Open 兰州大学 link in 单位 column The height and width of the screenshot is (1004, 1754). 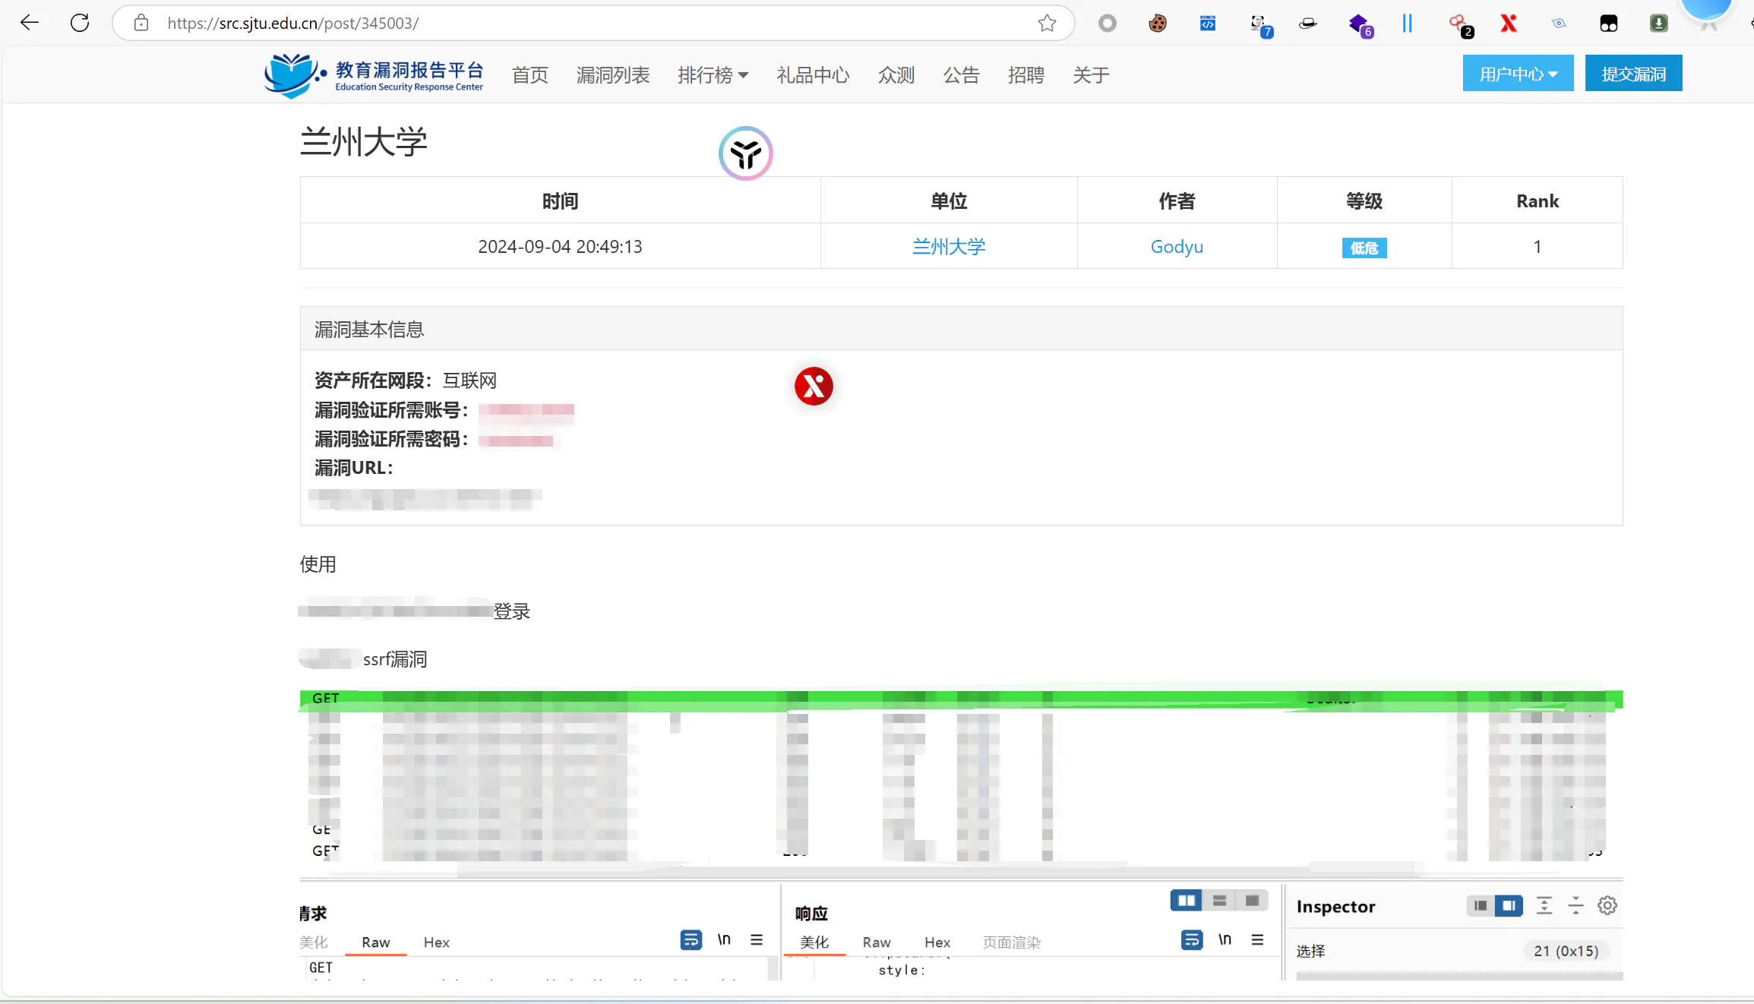point(949,246)
